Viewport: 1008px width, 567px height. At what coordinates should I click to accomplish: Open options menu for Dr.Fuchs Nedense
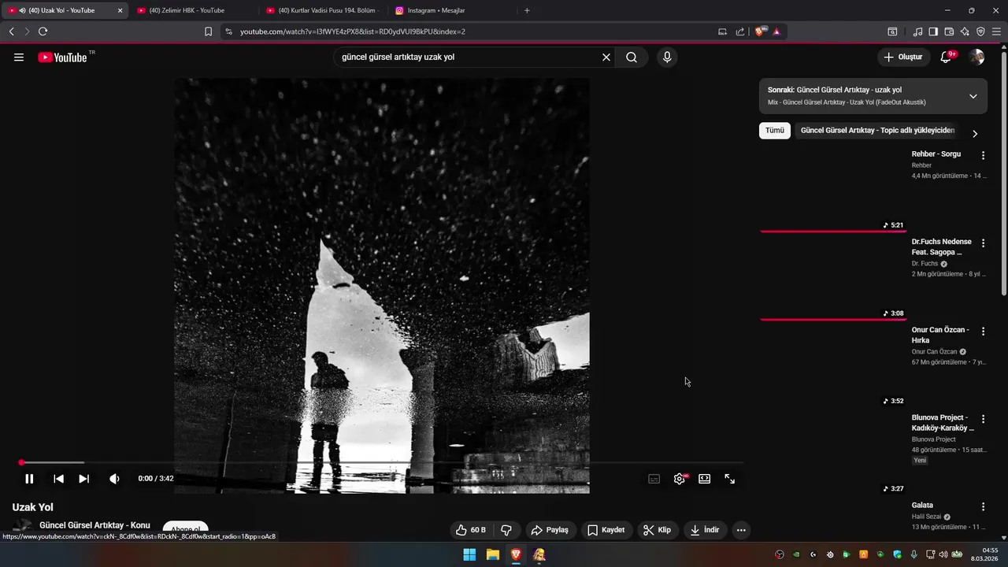coord(983,243)
